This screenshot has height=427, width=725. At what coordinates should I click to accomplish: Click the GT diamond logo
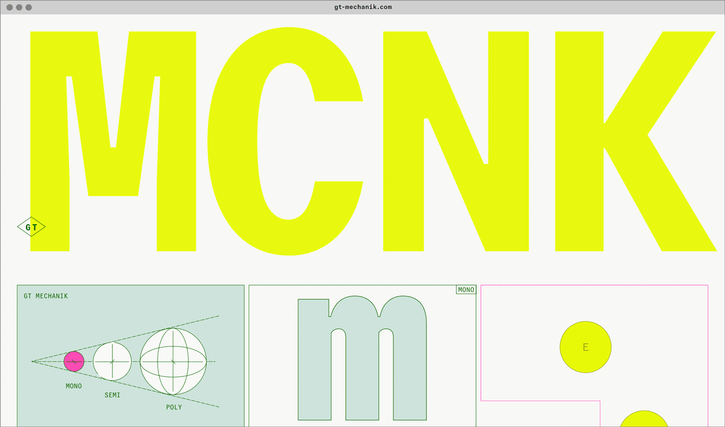[x=31, y=227]
